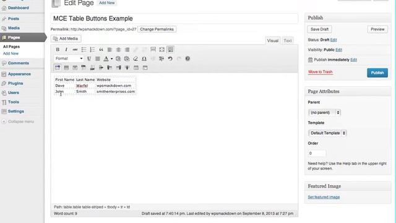Screen dimensions: 396x223
Task: Click the Preview button
Action: coord(377,29)
